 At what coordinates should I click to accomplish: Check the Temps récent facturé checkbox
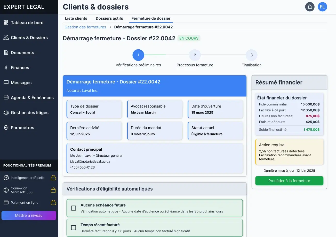[74, 228]
